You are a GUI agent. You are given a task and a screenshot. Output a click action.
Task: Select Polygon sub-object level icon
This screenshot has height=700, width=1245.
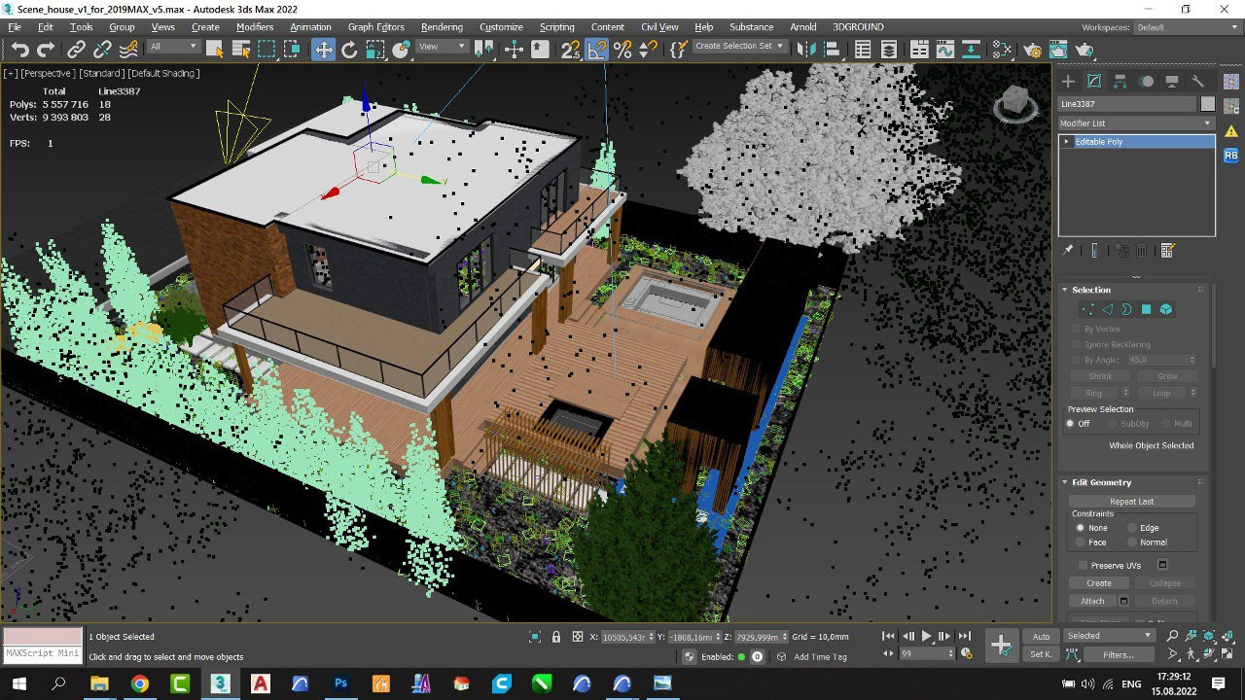[1146, 309]
